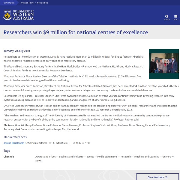This screenshot has height=180, width=180.
Task: Open the Media Statements channel tag
Action: (107, 157)
